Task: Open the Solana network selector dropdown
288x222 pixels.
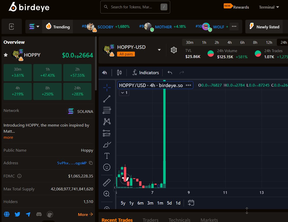Action: pos(34,27)
